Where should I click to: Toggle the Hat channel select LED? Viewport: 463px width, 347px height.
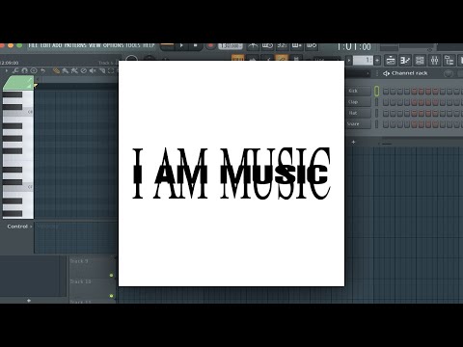click(376, 114)
